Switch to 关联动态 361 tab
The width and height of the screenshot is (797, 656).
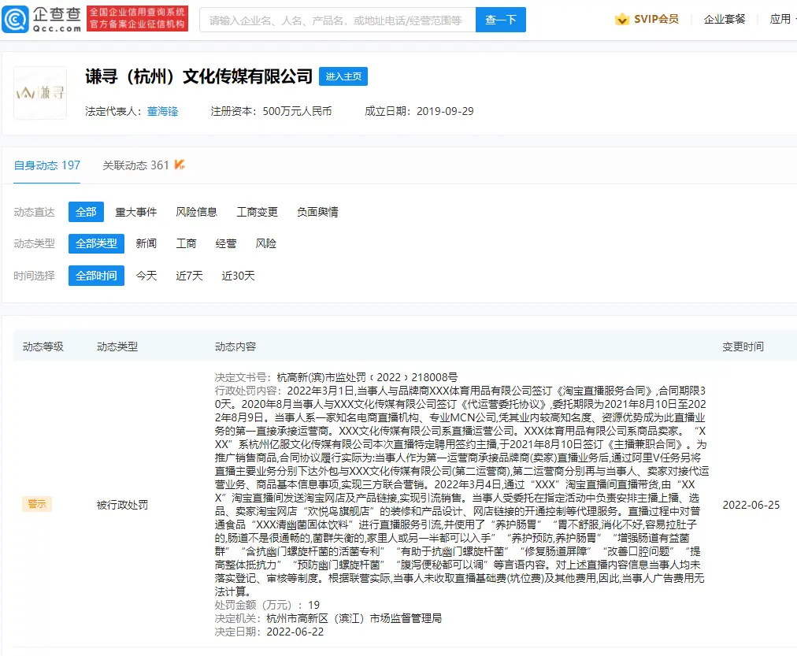(x=136, y=165)
